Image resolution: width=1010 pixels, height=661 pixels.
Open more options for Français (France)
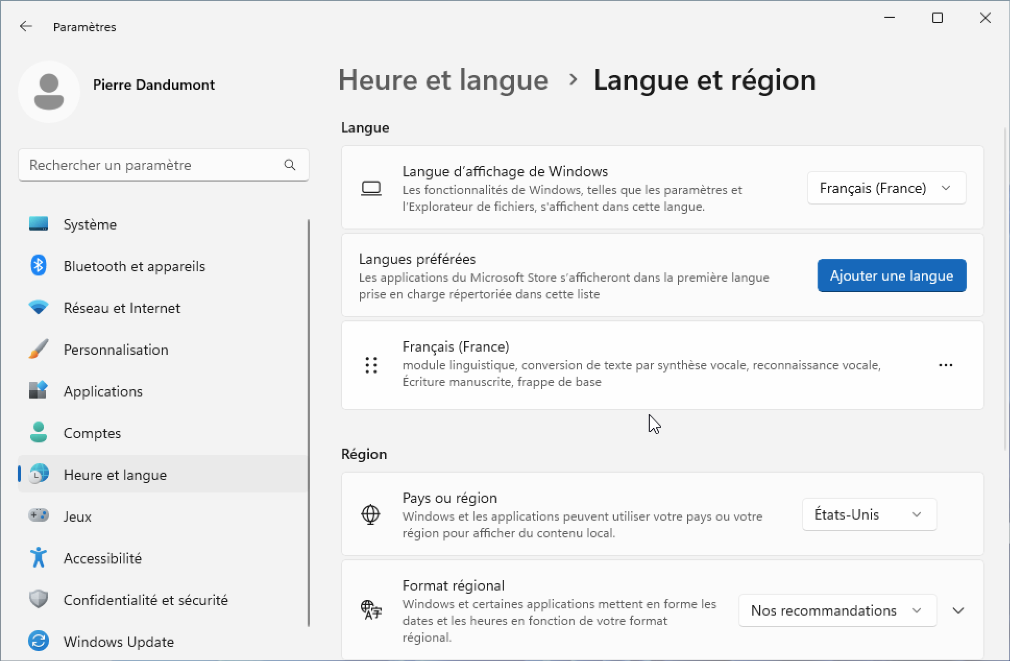point(946,365)
